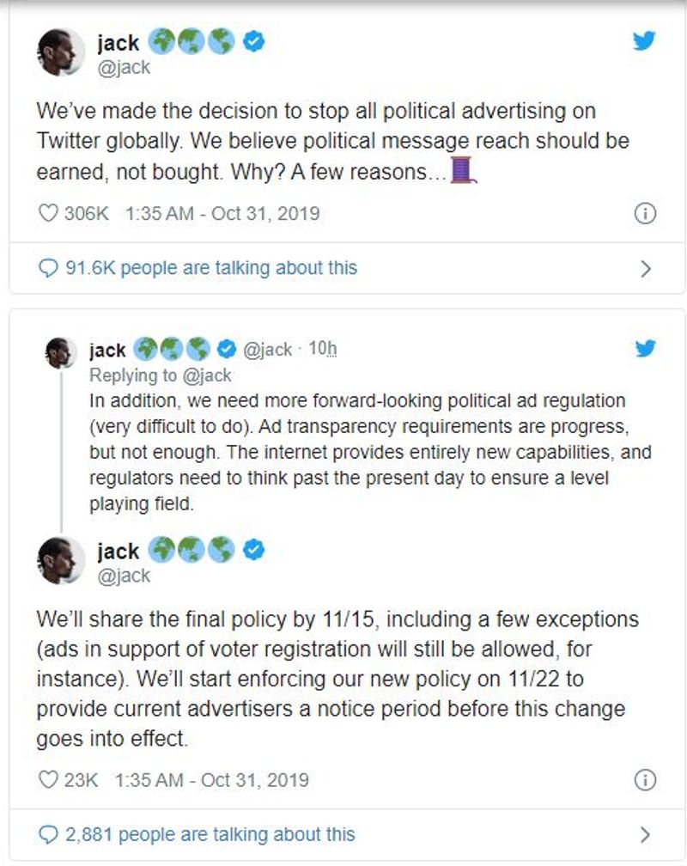Expand the 2,881 conversation with the chevron arrow

pyautogui.click(x=647, y=834)
